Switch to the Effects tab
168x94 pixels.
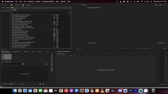40,51
